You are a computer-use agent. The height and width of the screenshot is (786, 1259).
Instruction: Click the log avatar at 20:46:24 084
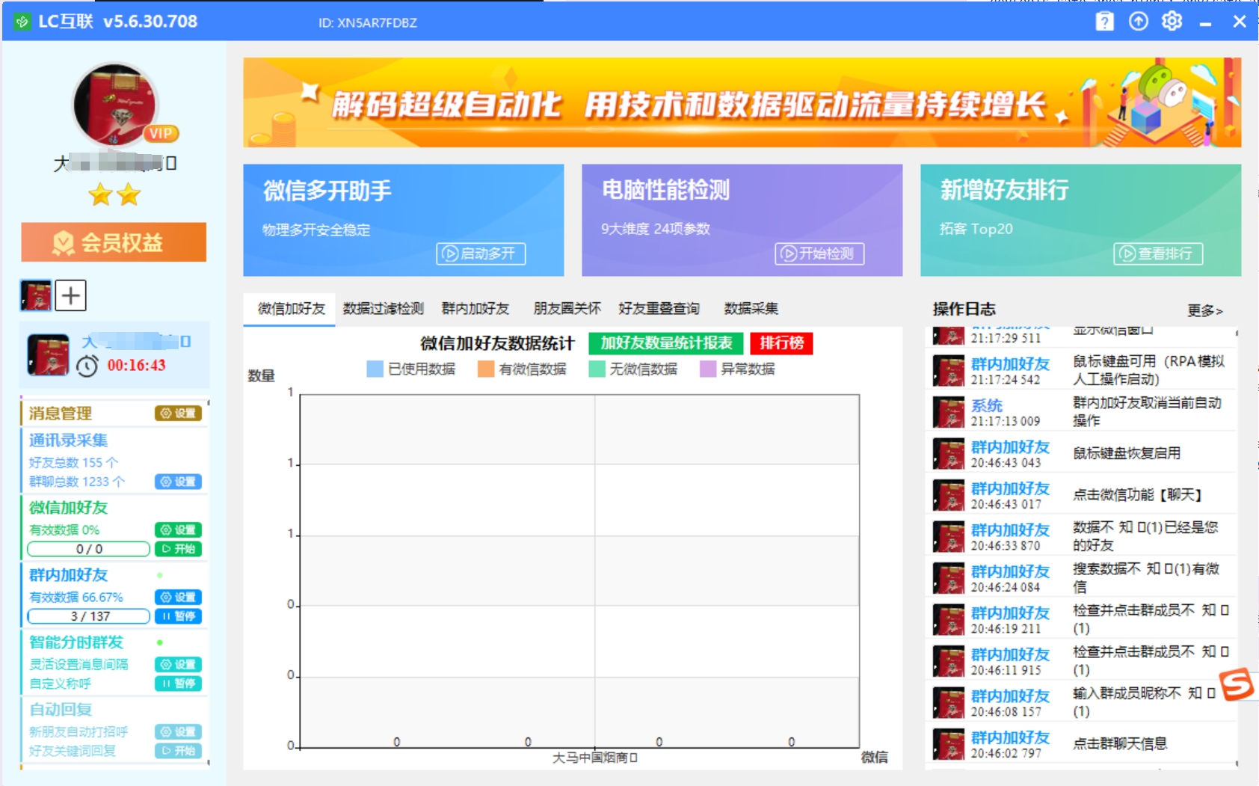[949, 579]
